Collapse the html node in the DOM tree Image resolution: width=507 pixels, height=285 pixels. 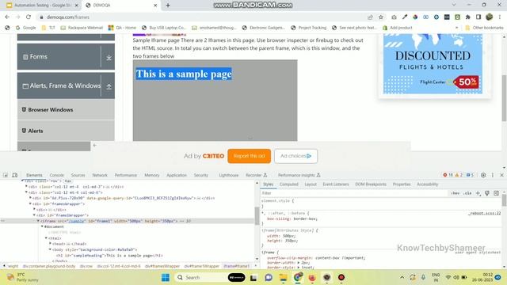(x=46, y=238)
